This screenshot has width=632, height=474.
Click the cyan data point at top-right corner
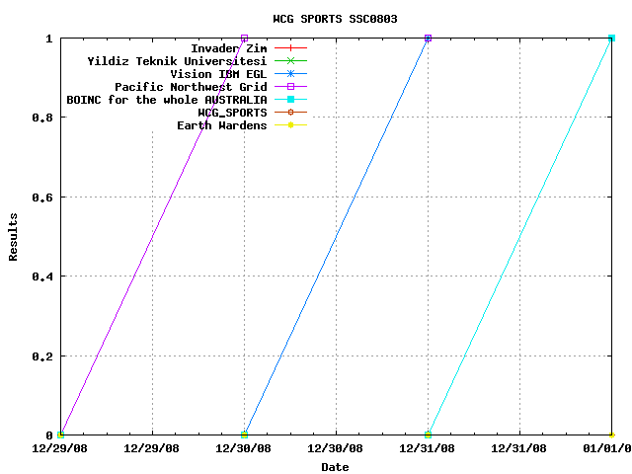[x=611, y=39]
